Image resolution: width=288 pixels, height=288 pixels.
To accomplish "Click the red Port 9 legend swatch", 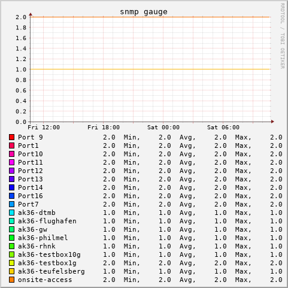I will [11, 137].
